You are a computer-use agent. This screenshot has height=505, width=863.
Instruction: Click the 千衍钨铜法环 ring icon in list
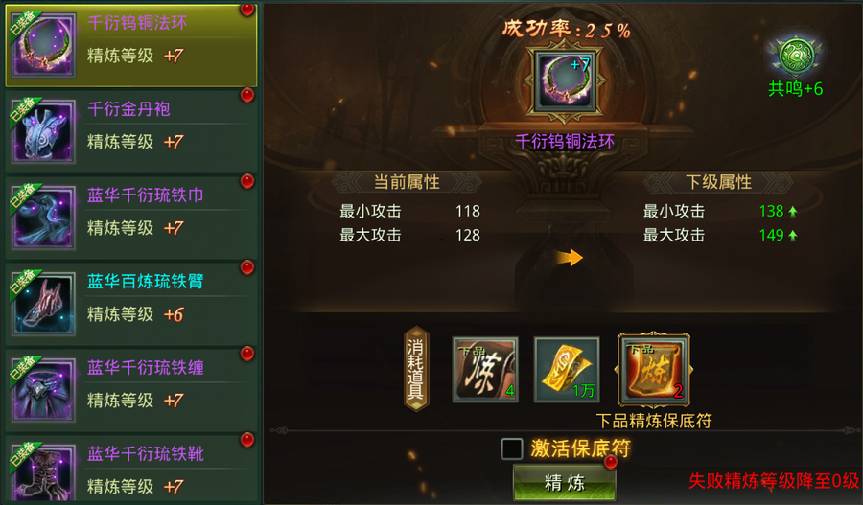pyautogui.click(x=43, y=45)
